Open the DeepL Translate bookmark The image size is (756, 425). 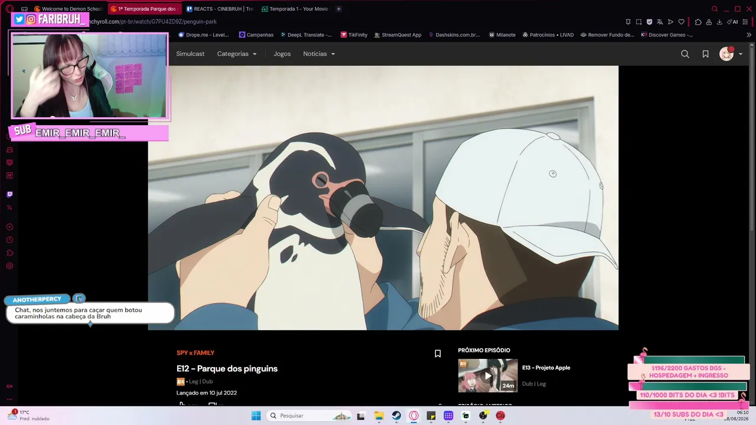pos(306,35)
